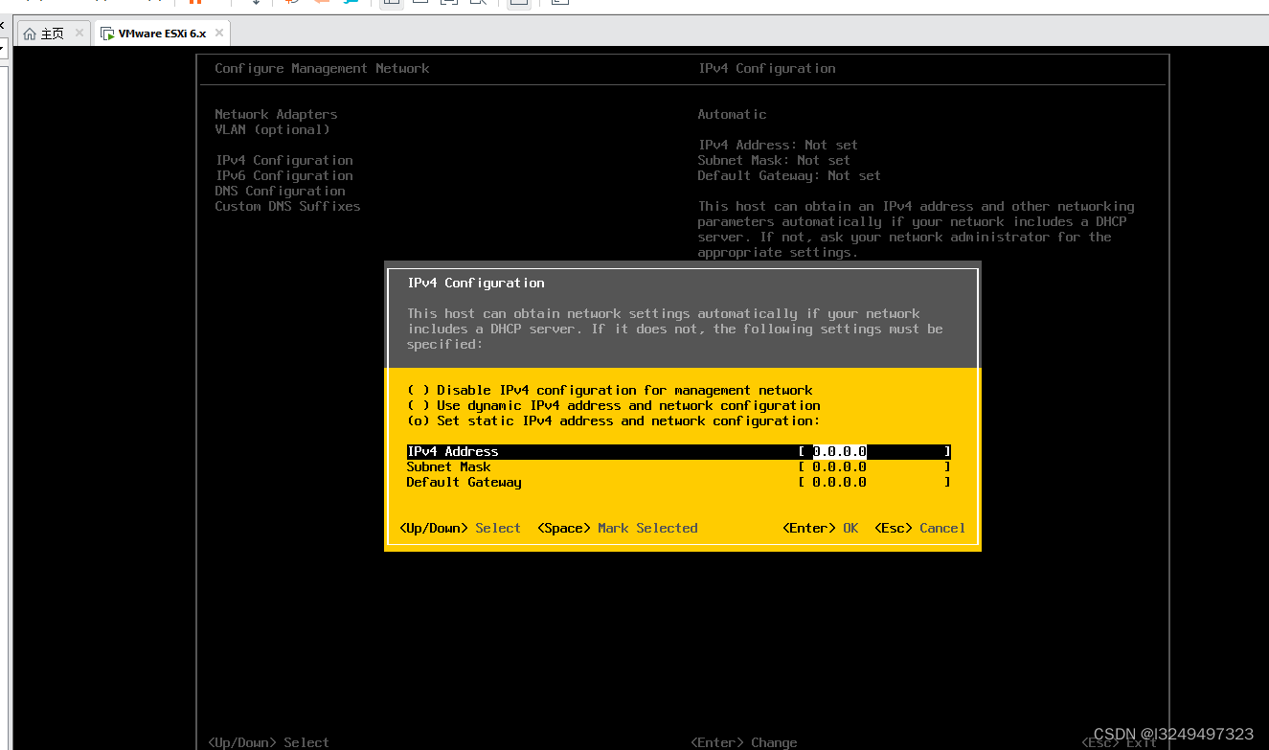
Task: Select IPv4 Configuration in left menu list
Action: [x=283, y=161]
